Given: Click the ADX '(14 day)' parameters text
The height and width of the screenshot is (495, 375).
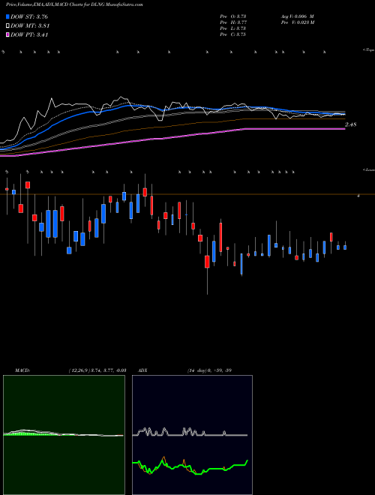Looking at the screenshot, I should pos(198,370).
